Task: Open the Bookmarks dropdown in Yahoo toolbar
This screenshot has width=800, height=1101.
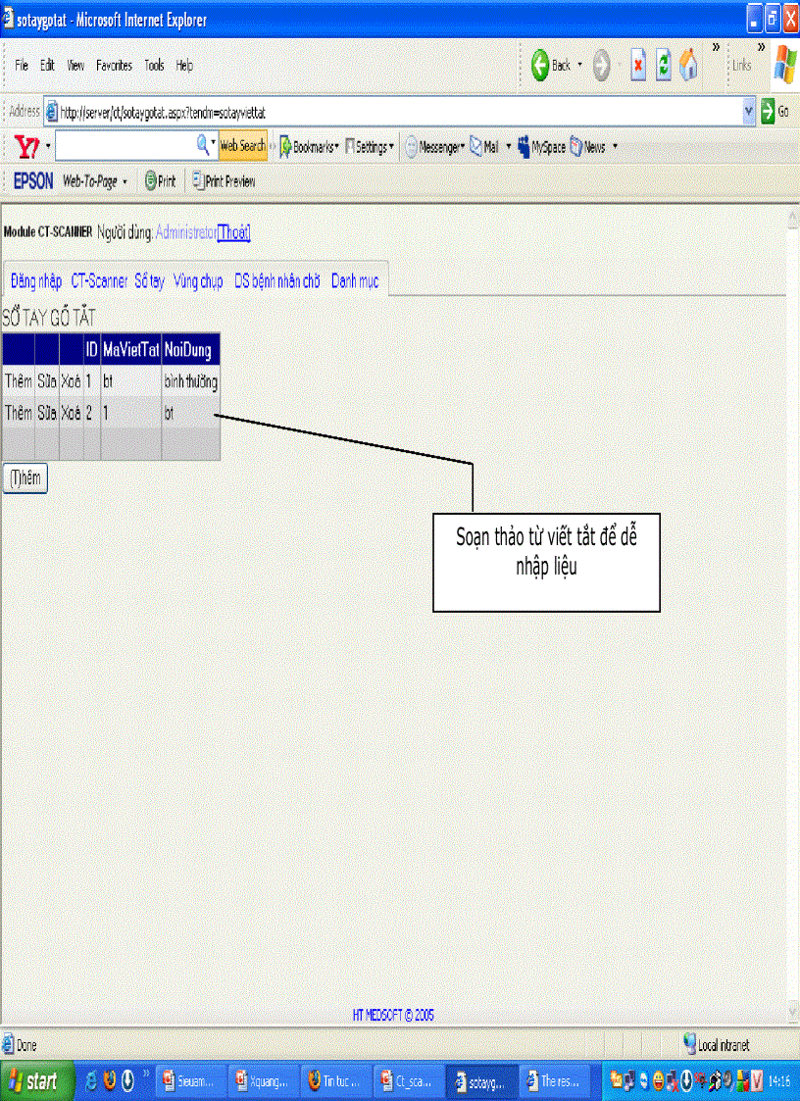Action: click(x=309, y=147)
